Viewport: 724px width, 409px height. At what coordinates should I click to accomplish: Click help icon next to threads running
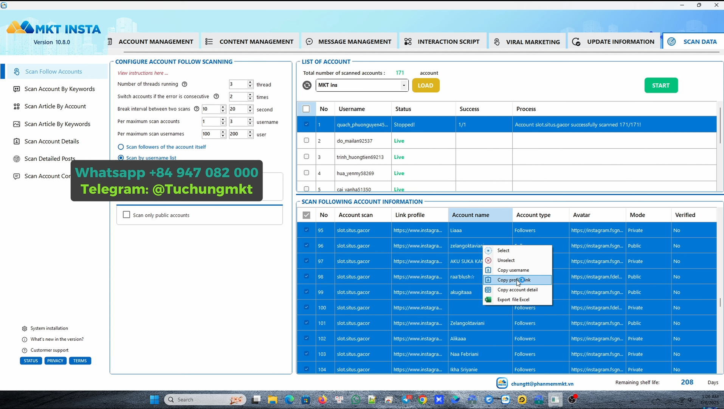(184, 84)
